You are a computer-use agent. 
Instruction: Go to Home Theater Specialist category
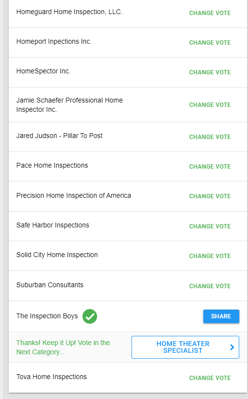185,347
